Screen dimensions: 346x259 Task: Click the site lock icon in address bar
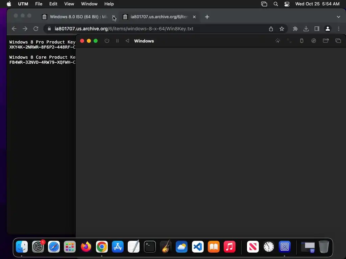[x=49, y=29]
